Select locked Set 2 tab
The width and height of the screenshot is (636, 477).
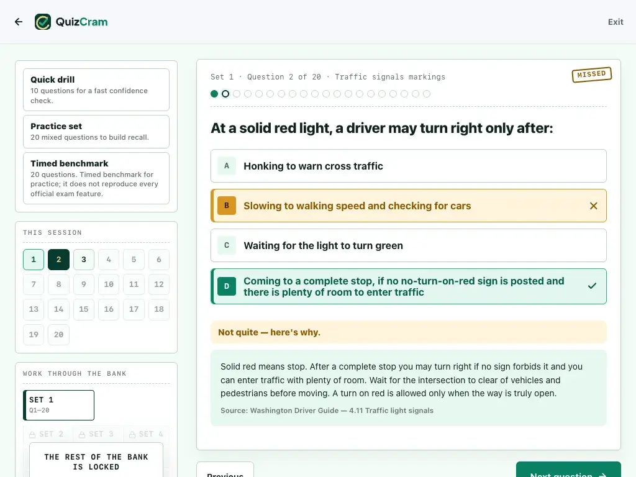tap(48, 434)
